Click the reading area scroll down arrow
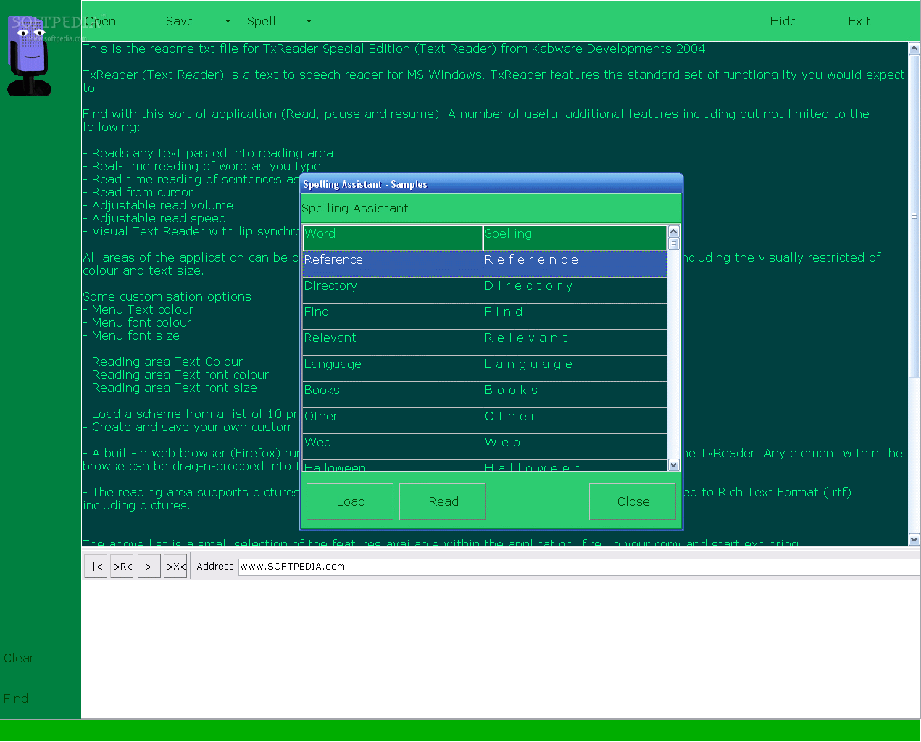 (914, 539)
